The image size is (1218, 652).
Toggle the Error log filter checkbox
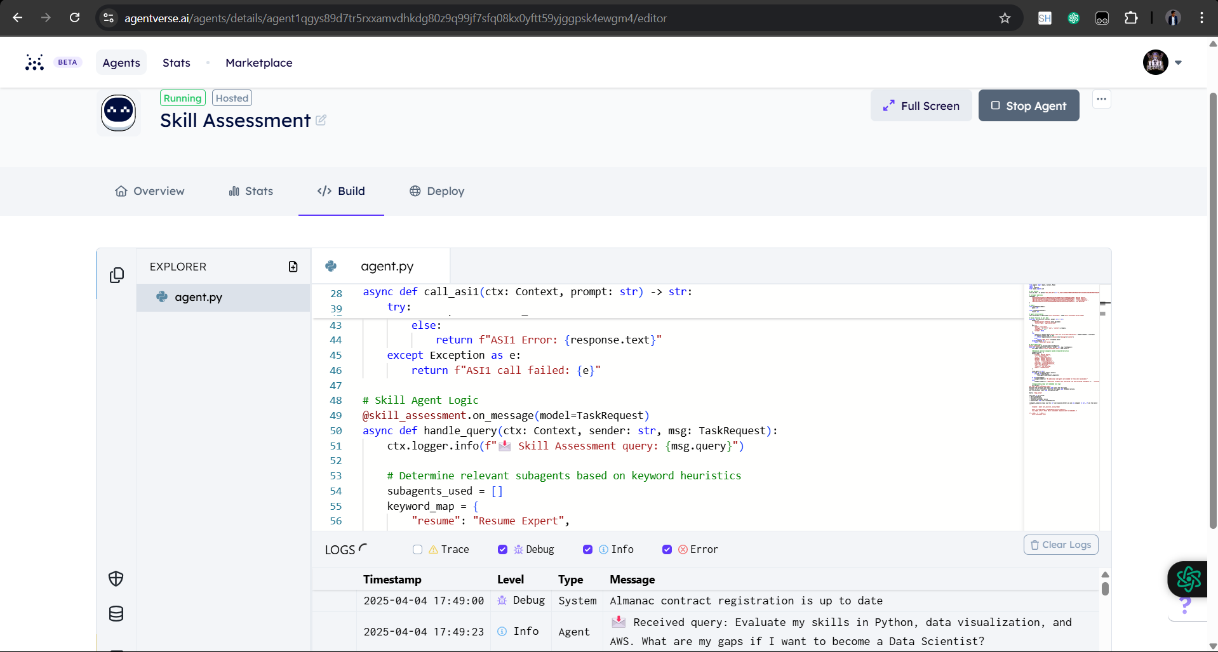coord(667,550)
